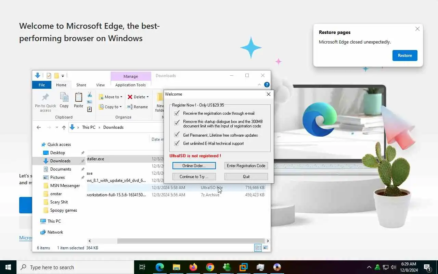Show hidden system tray icons
The image size is (438, 274).
coord(369,267)
